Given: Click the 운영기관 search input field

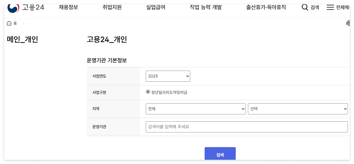Looking at the screenshot, I should [247, 127].
